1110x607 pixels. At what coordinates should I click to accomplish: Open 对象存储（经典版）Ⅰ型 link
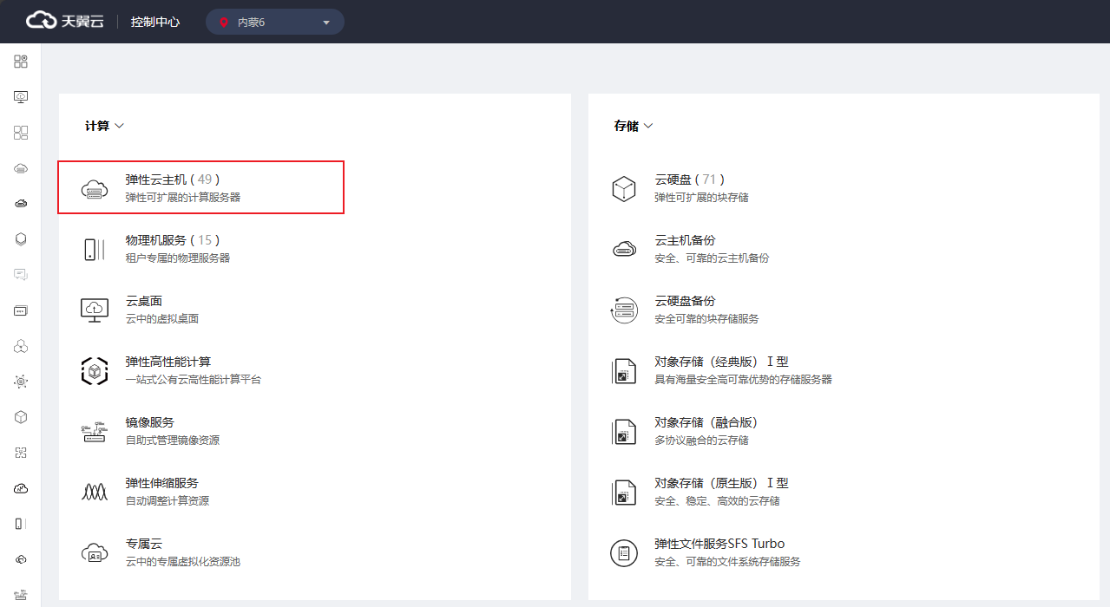tap(722, 362)
